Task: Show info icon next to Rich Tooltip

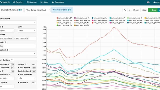Action: point(8,68)
